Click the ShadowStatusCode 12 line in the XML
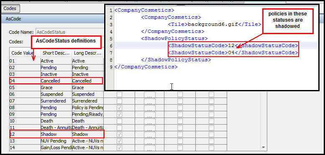The image size is (325, 155). click(x=233, y=45)
